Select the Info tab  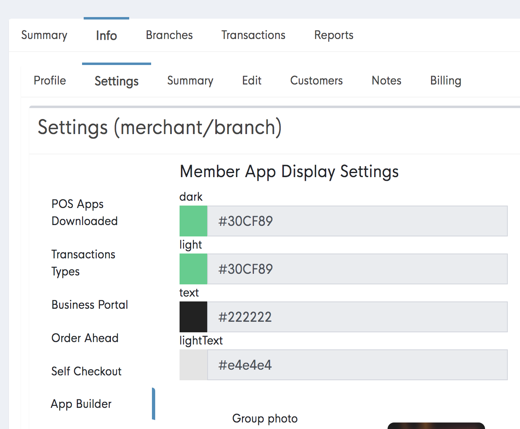tap(106, 35)
